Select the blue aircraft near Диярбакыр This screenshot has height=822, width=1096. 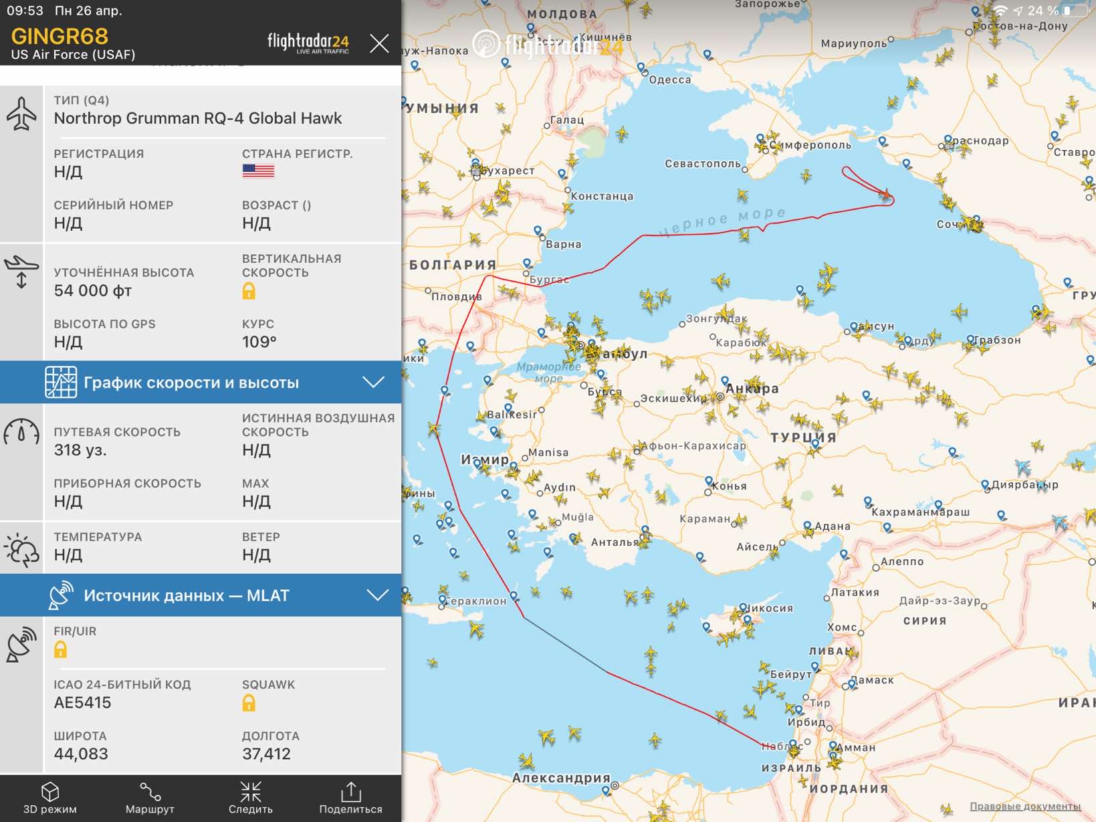[x=1022, y=466]
